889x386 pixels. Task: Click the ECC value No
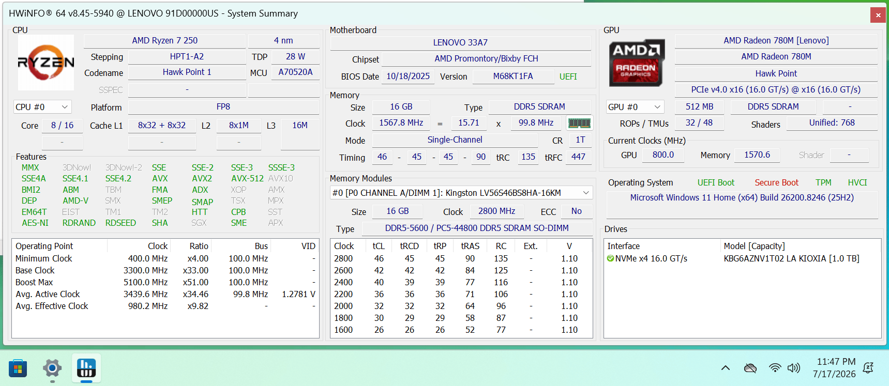coord(576,211)
